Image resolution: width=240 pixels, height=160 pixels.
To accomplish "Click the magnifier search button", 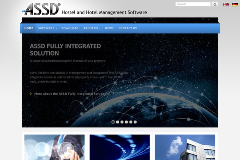I will point(215,4).
